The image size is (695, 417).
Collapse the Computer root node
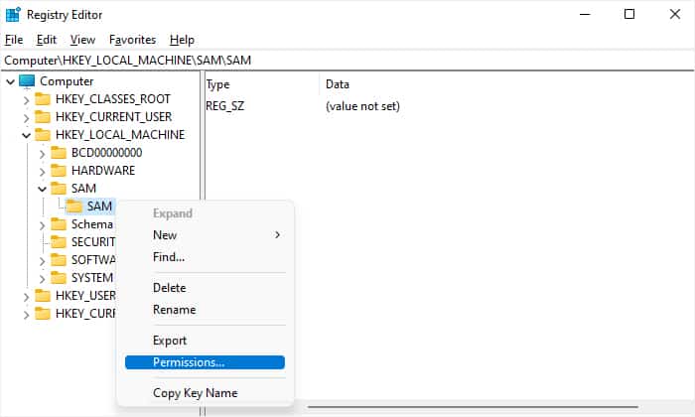[x=10, y=82]
